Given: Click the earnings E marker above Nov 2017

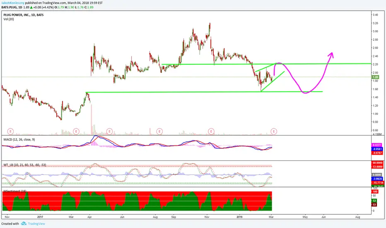Looking at the screenshot, I should pos(211,131).
